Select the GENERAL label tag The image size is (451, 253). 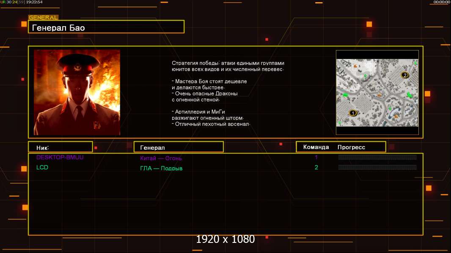tap(43, 17)
